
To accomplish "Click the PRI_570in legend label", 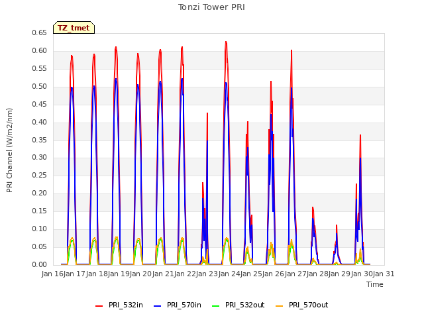I will (x=184, y=305).
